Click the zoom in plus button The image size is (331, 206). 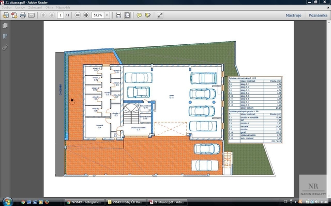86,15
